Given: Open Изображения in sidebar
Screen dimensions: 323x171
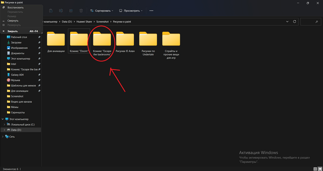Looking at the screenshot, I should (19, 48).
